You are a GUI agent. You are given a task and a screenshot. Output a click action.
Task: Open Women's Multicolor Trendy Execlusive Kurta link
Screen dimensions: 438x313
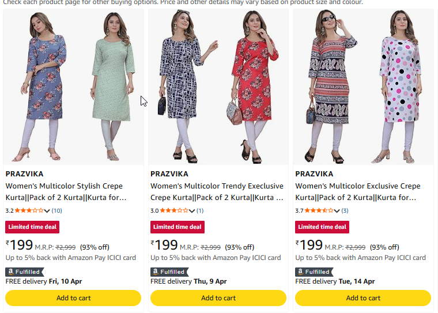(x=217, y=192)
